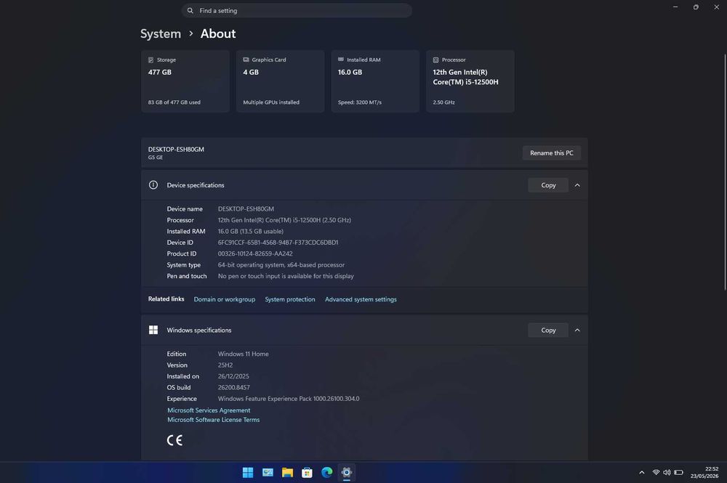Collapse the Device specifications section
The image size is (727, 483).
(x=577, y=185)
